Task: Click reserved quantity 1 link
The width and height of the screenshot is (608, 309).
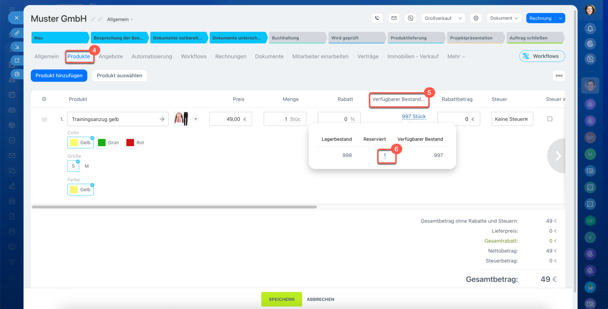Action: (385, 155)
